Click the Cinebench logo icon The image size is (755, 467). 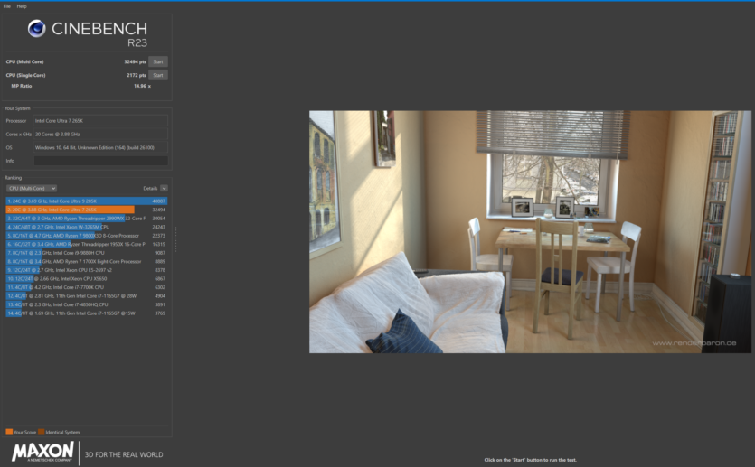[36, 28]
